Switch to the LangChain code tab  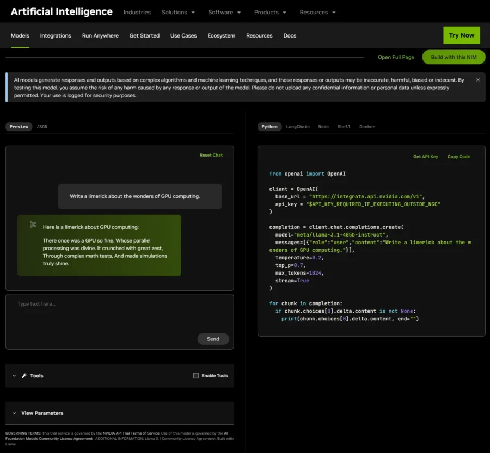(x=298, y=127)
